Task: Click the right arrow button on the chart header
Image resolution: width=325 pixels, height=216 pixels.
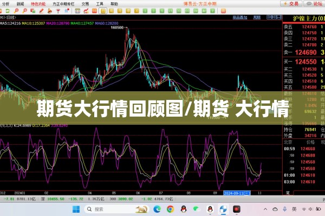Action: click(x=274, y=17)
